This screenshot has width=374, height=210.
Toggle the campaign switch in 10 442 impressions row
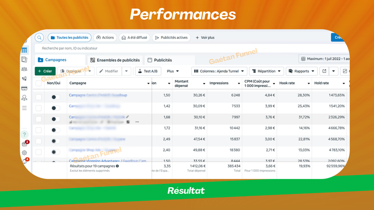(56, 130)
